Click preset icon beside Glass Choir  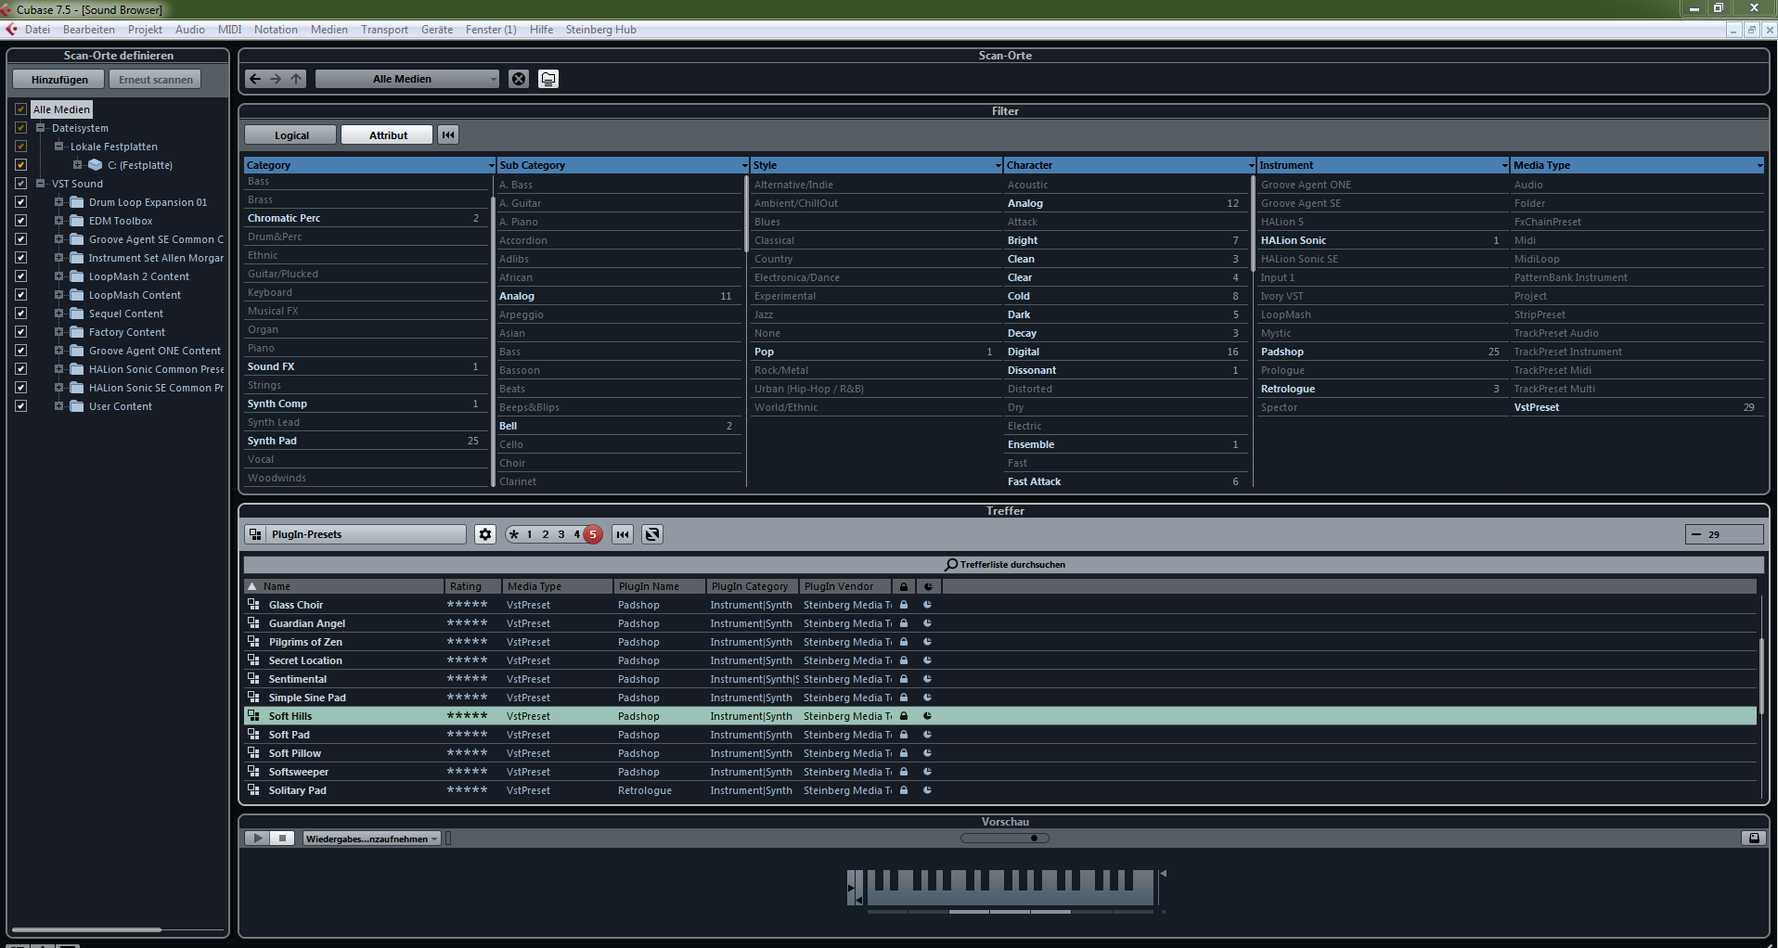(253, 605)
